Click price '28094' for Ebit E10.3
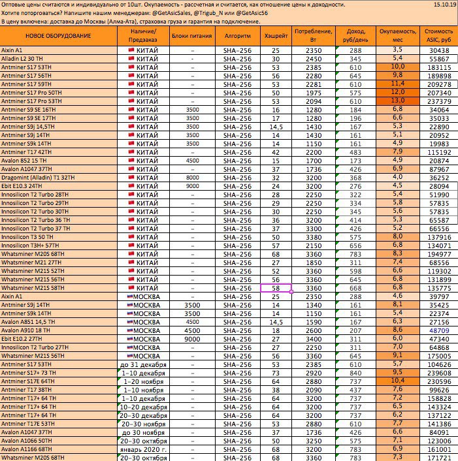Viewport: 458px width, 461px height. tap(439, 186)
